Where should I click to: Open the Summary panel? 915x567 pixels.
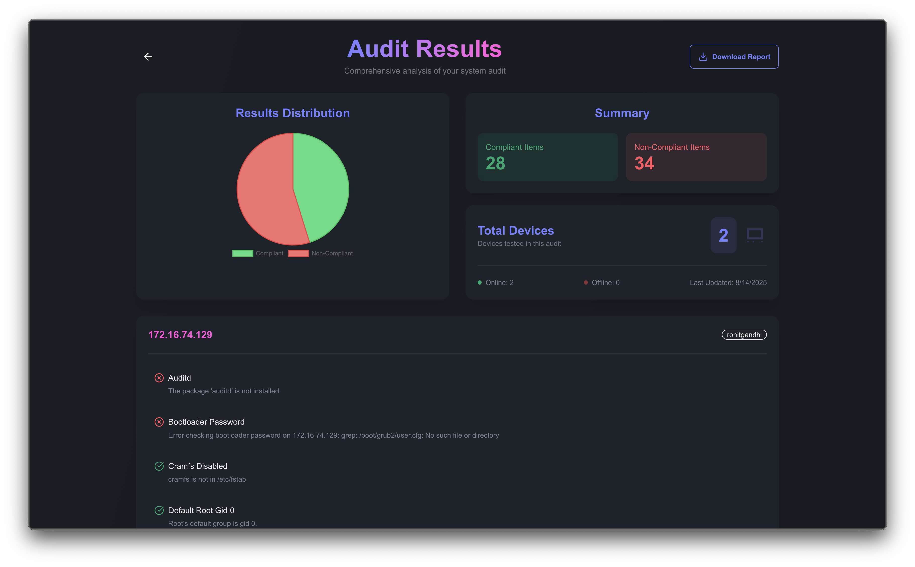pyautogui.click(x=621, y=113)
